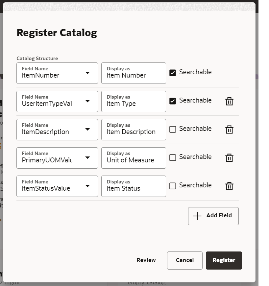Enable Searchable for Item Description

tap(173, 129)
